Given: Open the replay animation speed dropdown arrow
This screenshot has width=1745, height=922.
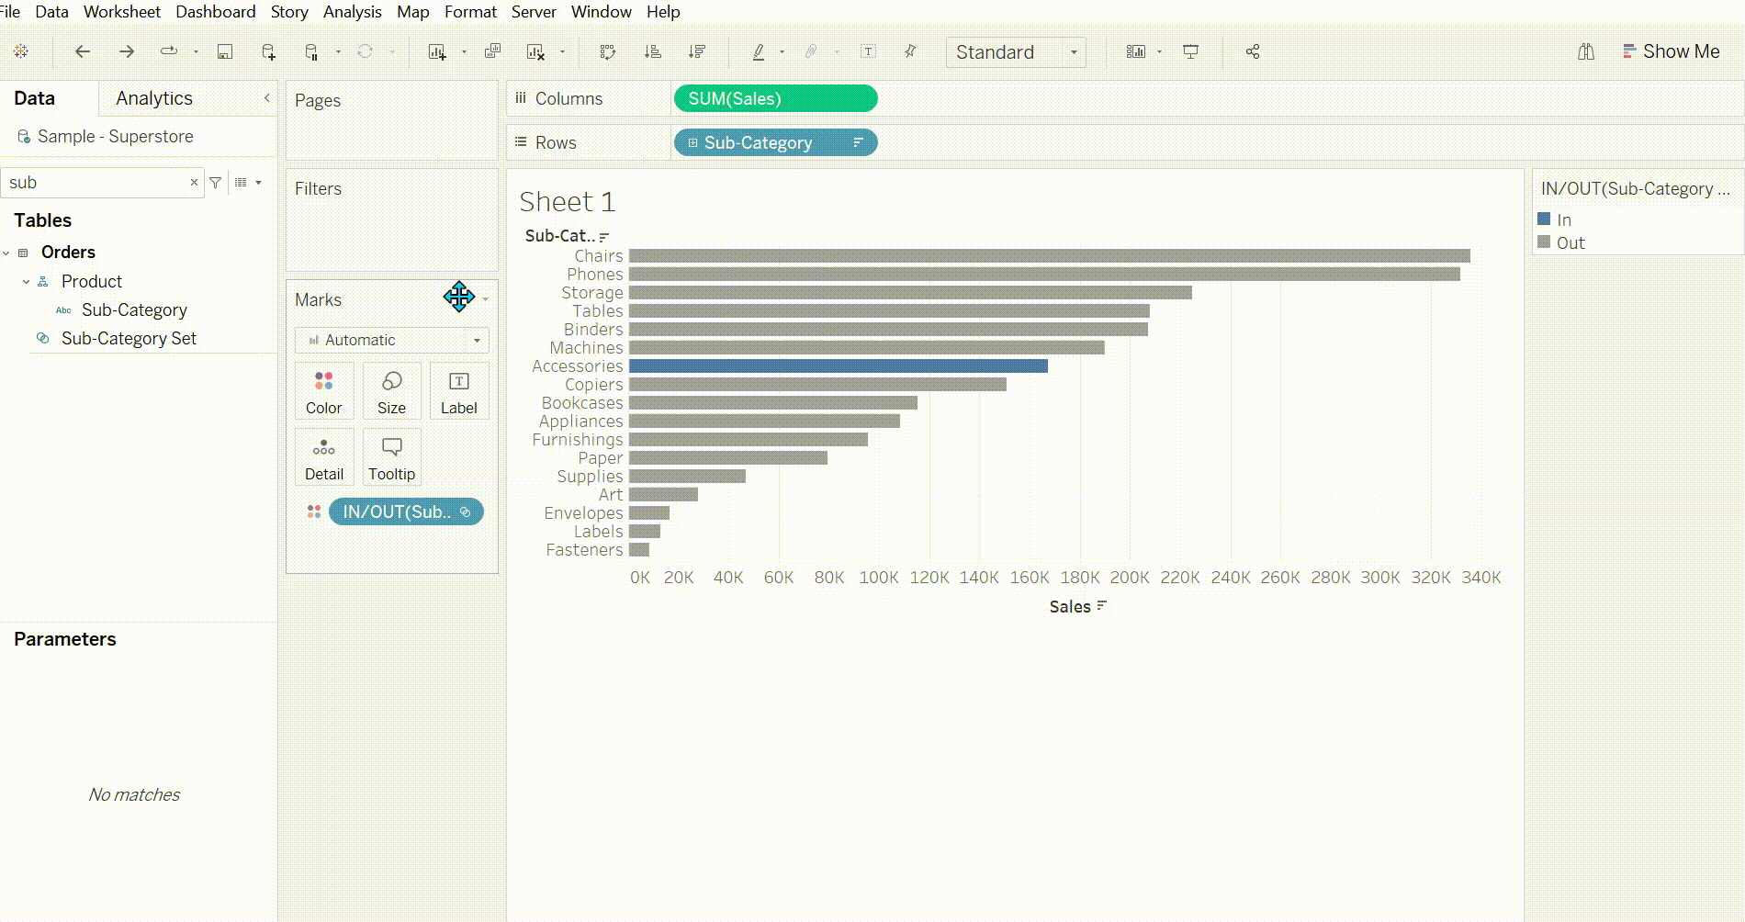Looking at the screenshot, I should [x=196, y=51].
